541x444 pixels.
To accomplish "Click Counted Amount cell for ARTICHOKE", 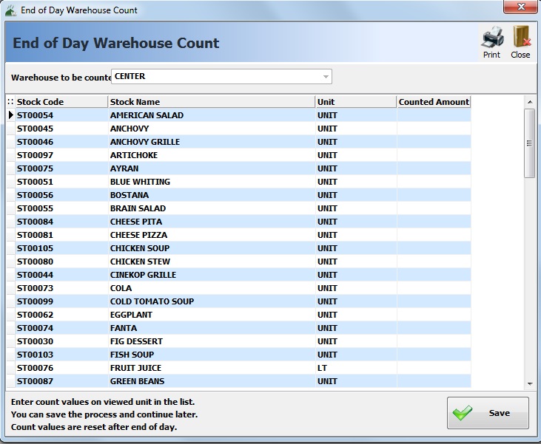I will (434, 155).
